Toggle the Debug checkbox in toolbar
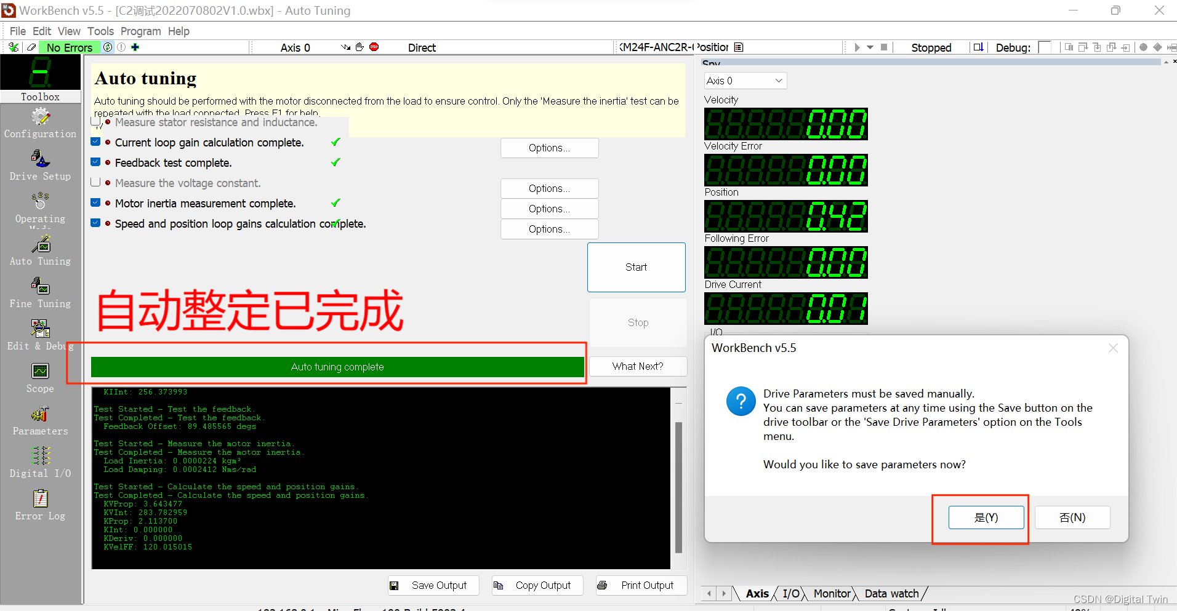This screenshot has height=611, width=1177. click(x=1044, y=47)
